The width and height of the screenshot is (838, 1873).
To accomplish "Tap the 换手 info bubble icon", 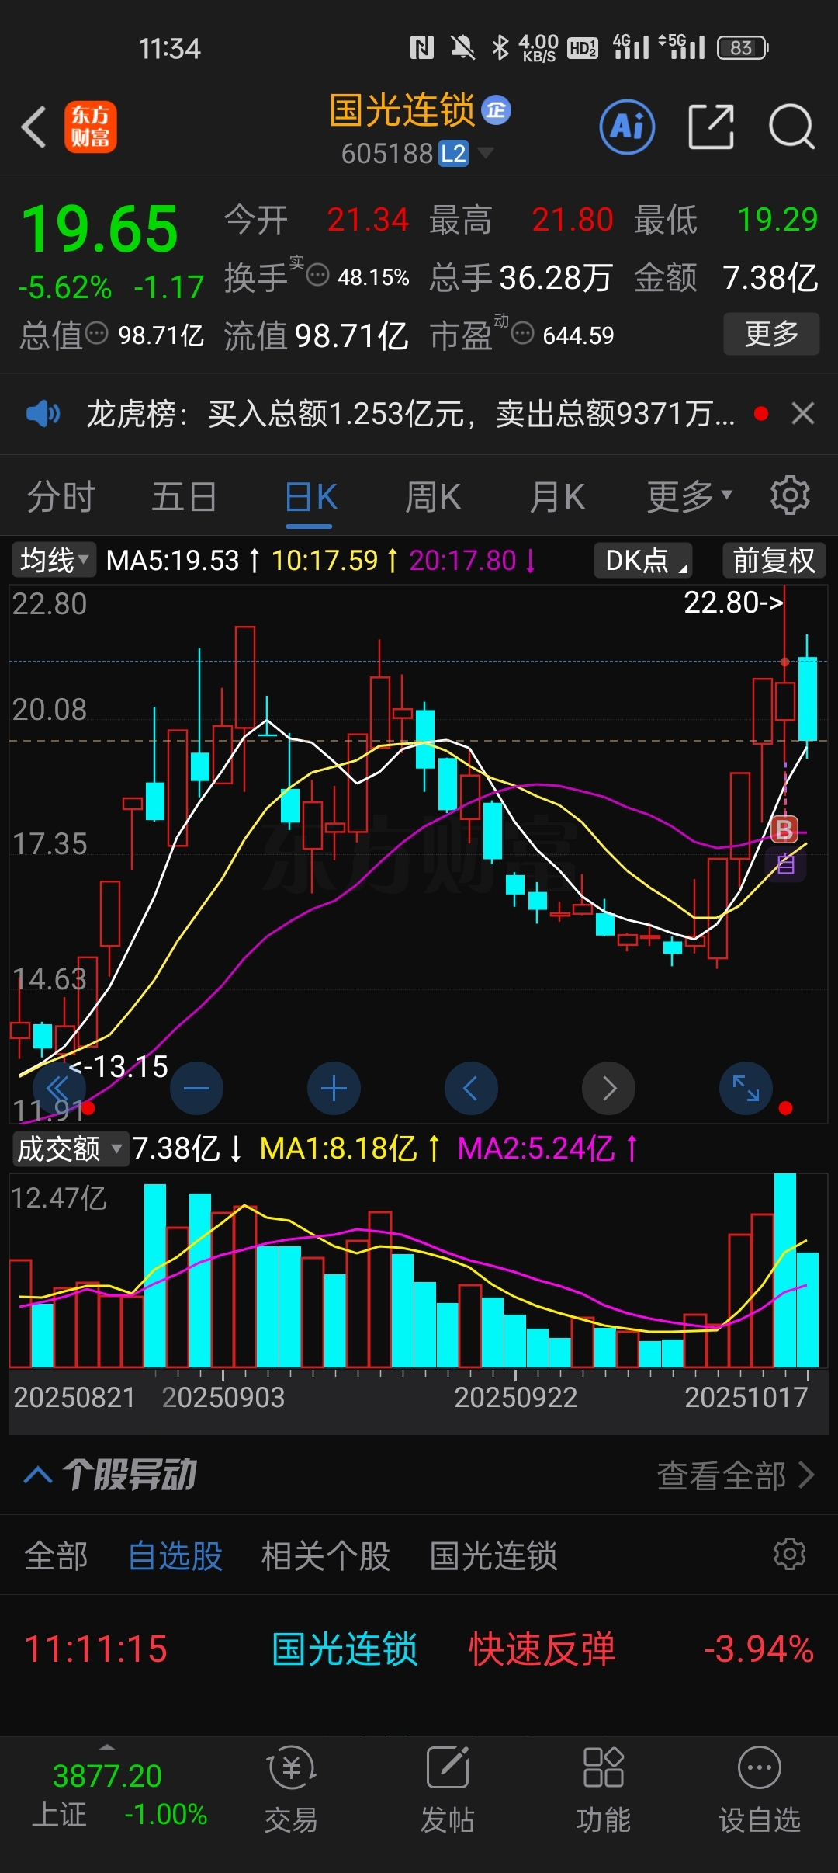I will point(318,275).
